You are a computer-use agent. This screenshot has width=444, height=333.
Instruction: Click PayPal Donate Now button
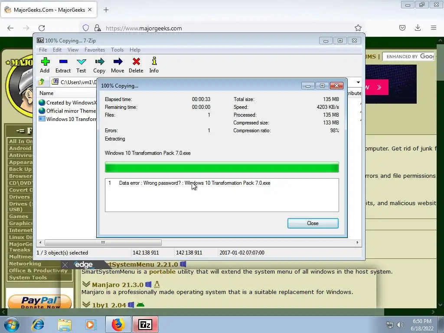click(x=39, y=302)
